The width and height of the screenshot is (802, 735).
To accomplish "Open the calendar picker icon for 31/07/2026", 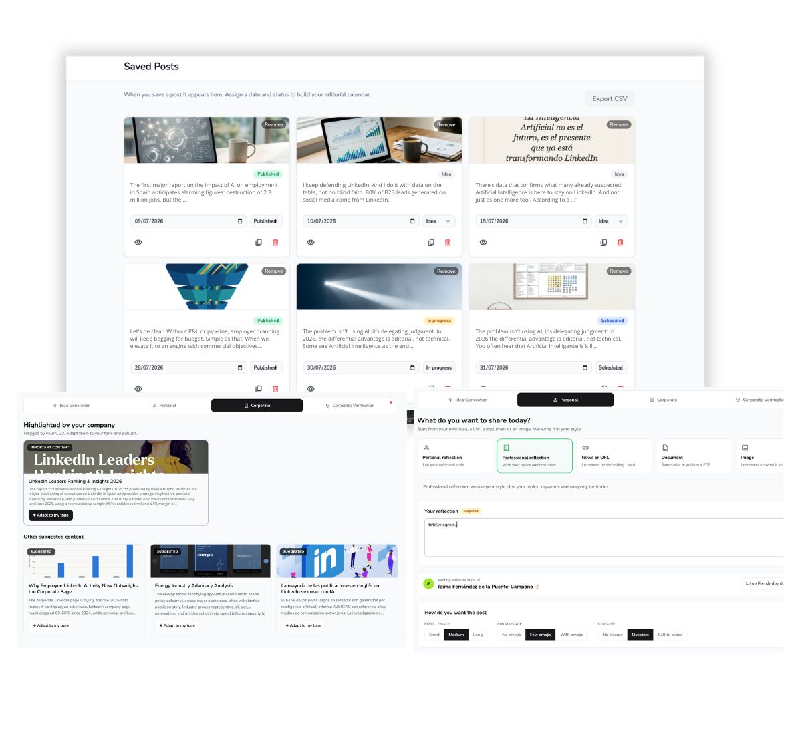I will tap(585, 367).
